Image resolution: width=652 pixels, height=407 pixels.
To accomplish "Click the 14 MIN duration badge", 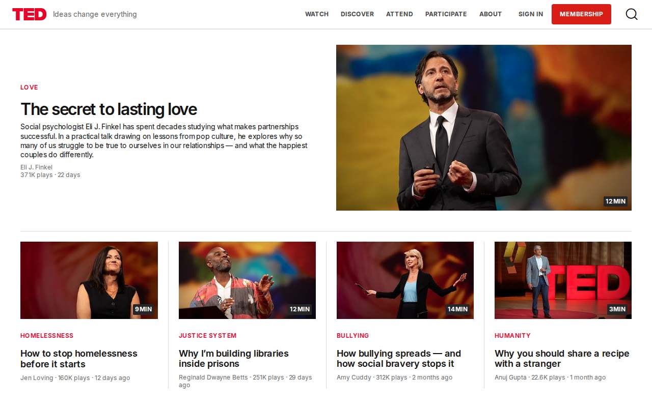I will click(457, 309).
